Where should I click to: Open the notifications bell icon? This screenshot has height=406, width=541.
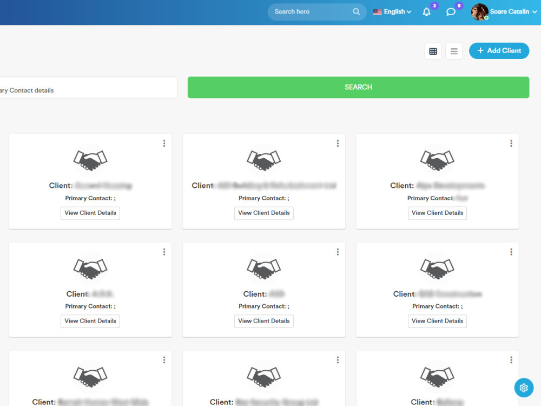[426, 12]
